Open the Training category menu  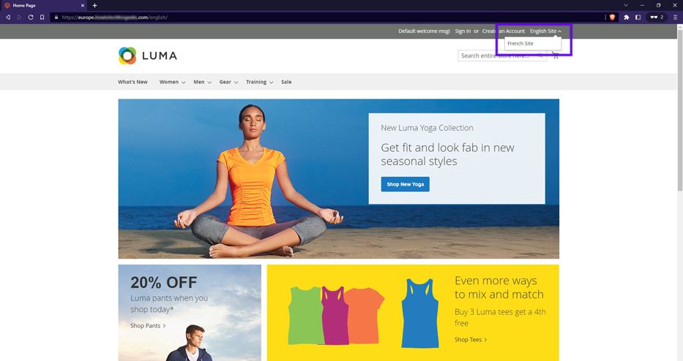pyautogui.click(x=256, y=82)
